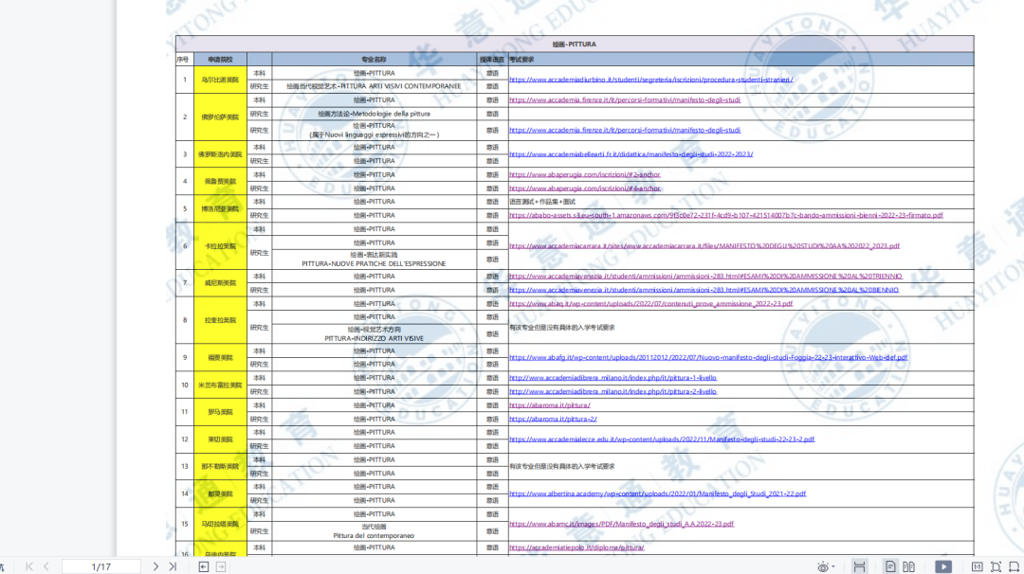The height and width of the screenshot is (574, 1024).
Task: Open the first accademia.firenze.it manifesto link in row 2
Action: [x=624, y=99]
